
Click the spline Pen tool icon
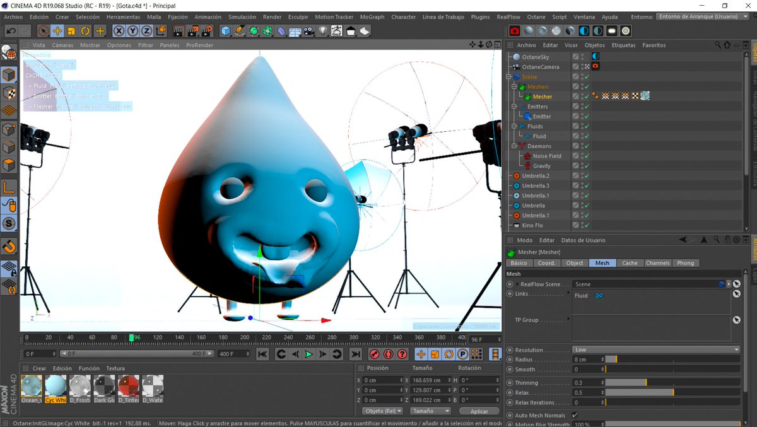click(240, 30)
